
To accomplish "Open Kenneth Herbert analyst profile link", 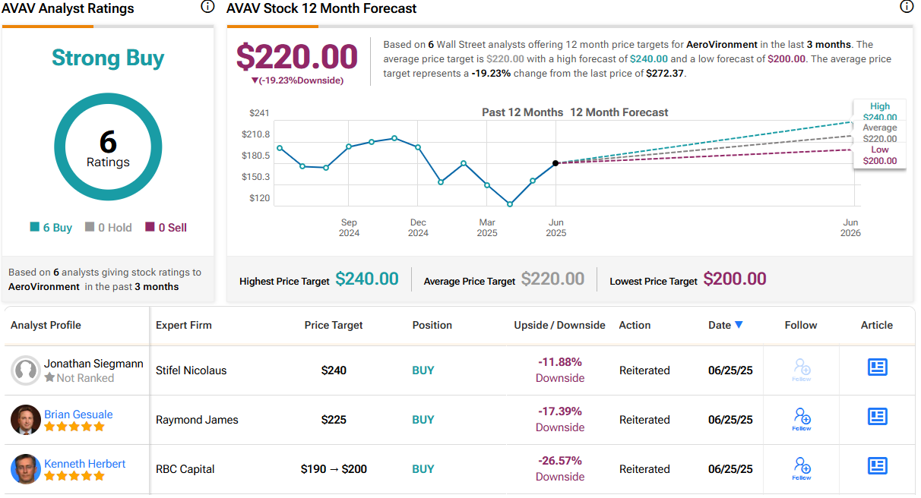I will (85, 464).
